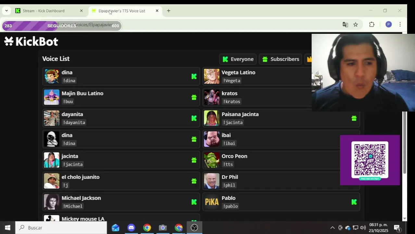Viewport: 415px width, 234px height.
Task: Click the !buu command tag
Action: [68, 101]
